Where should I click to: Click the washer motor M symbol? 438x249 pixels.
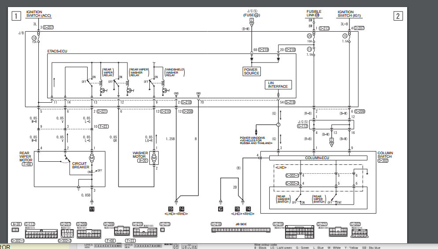click(x=154, y=158)
